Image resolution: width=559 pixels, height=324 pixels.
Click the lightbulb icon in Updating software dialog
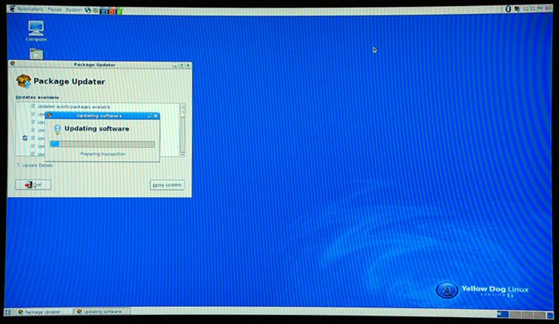(x=56, y=129)
